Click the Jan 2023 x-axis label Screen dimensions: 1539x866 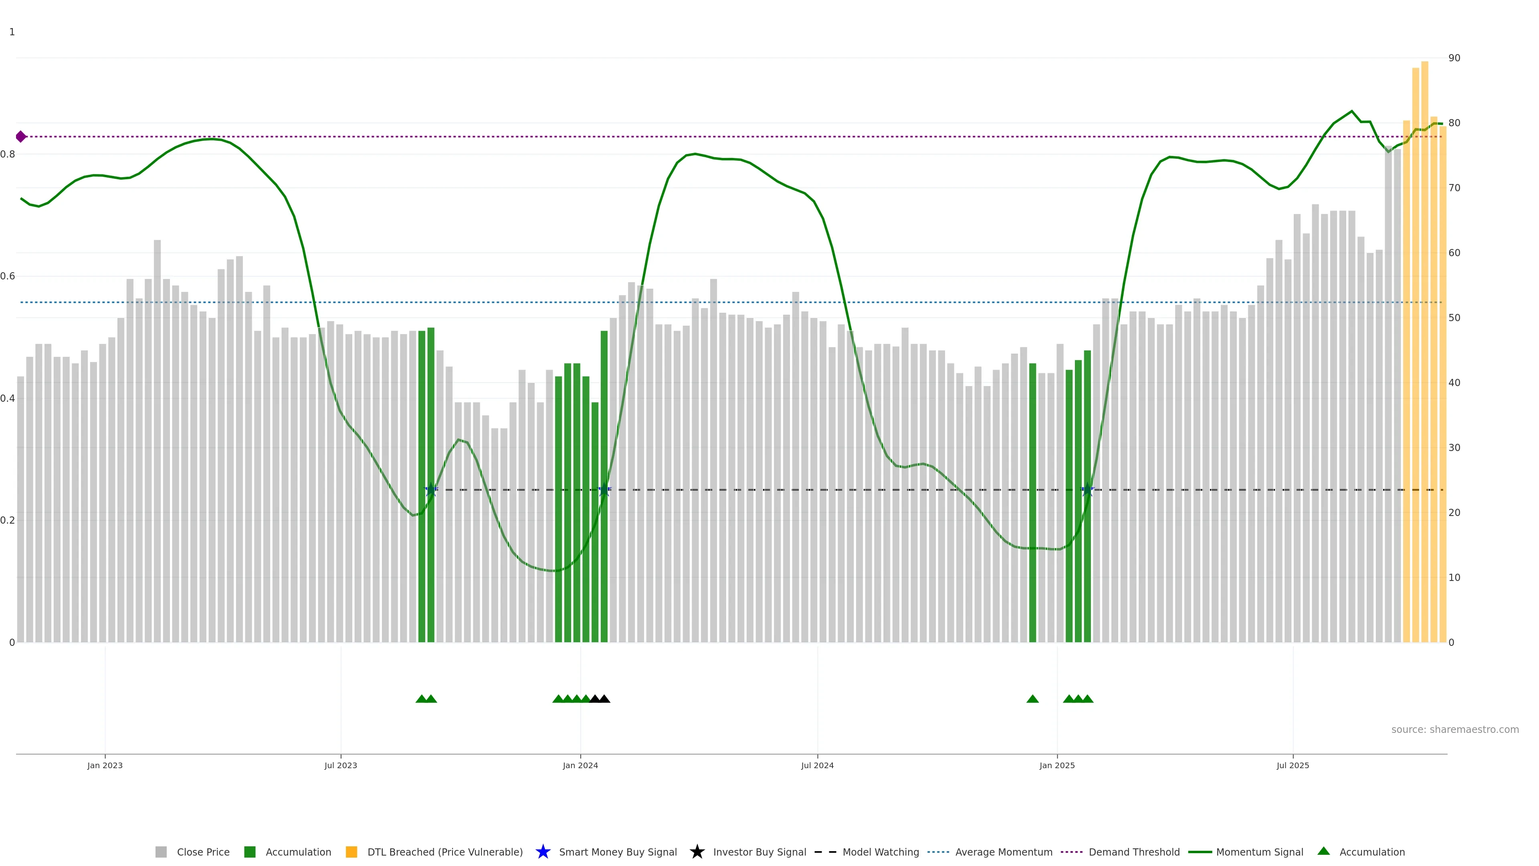coord(105,766)
